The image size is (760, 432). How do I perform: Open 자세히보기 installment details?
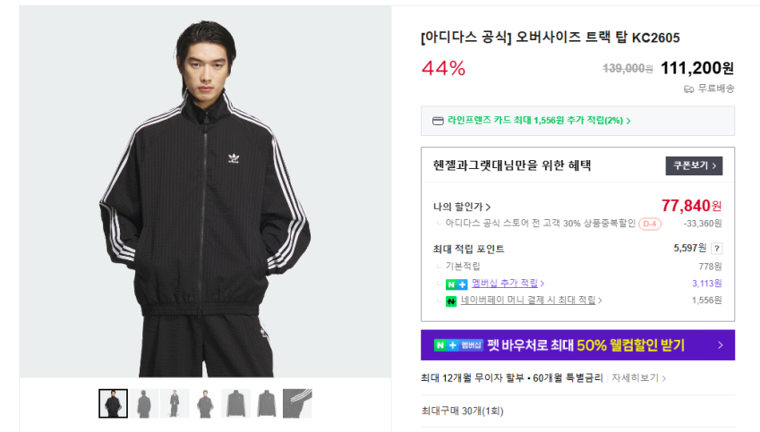(638, 378)
